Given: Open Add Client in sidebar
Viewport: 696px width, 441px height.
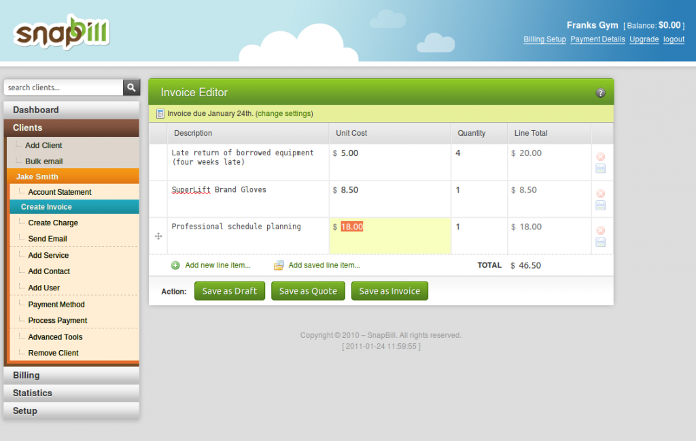Looking at the screenshot, I should click(43, 145).
